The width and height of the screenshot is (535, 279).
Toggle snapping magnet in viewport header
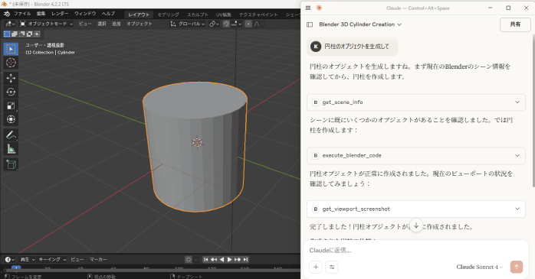click(x=226, y=24)
